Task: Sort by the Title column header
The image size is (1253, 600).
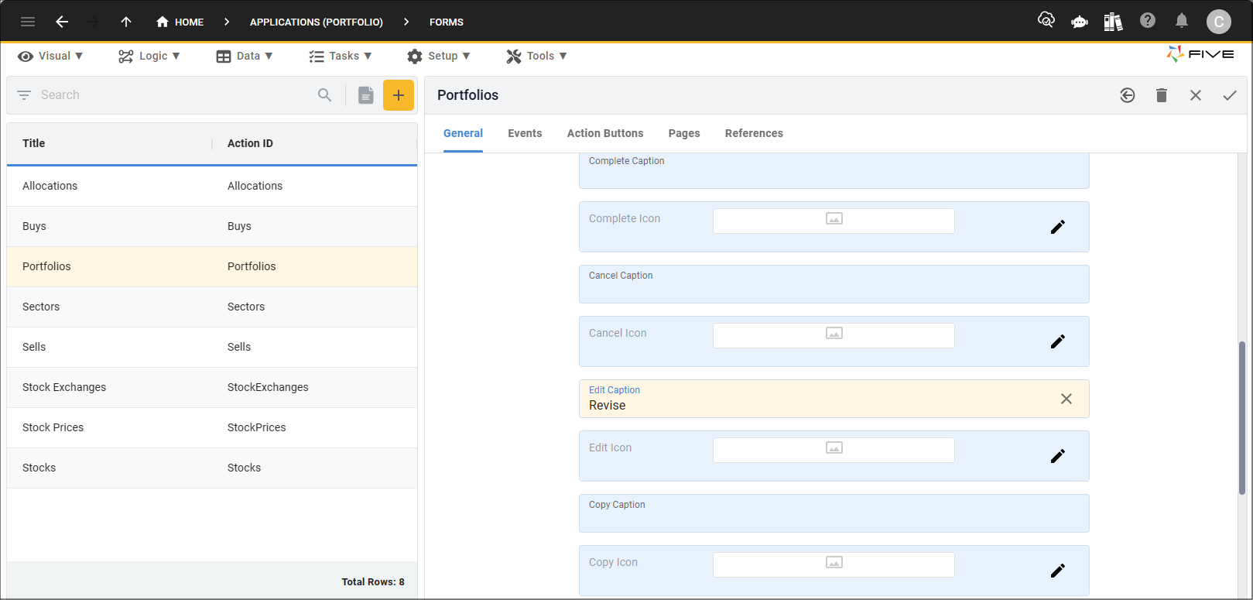Action: [x=34, y=143]
